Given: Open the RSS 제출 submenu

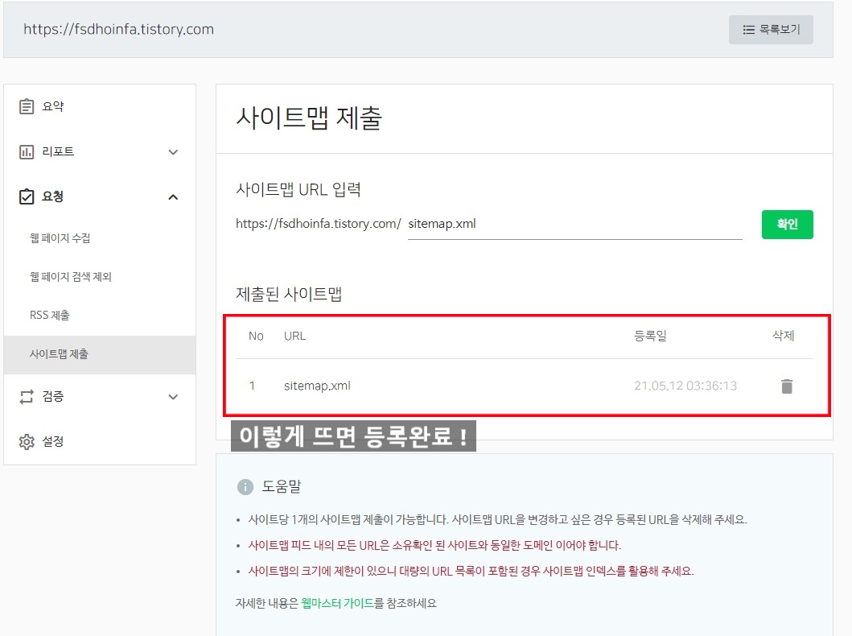Looking at the screenshot, I should point(49,315).
